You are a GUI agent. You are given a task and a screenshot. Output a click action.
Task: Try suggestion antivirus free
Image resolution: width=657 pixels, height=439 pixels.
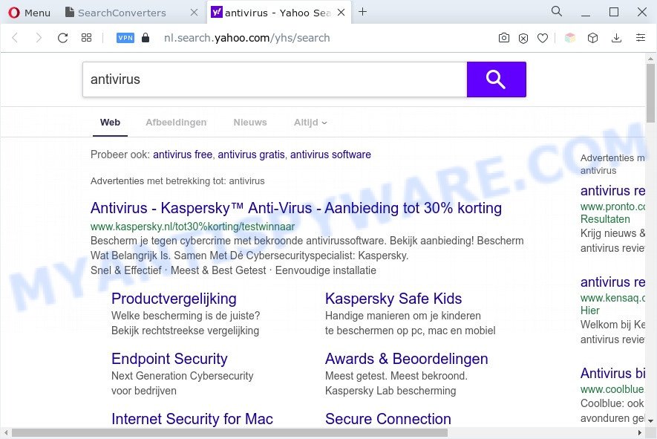point(183,155)
